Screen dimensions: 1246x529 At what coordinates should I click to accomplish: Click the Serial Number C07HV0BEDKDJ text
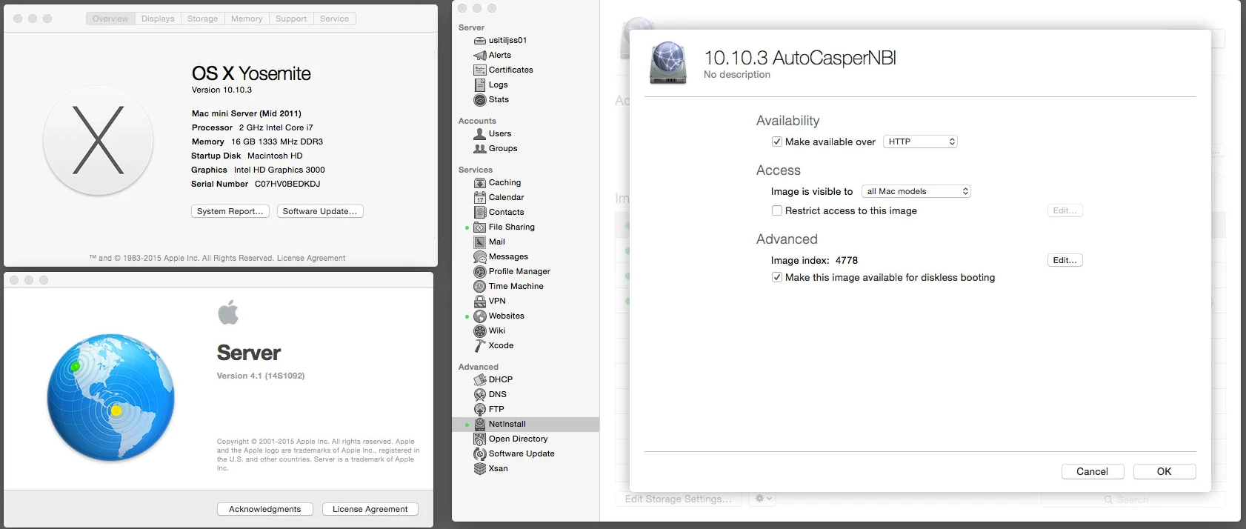point(256,184)
